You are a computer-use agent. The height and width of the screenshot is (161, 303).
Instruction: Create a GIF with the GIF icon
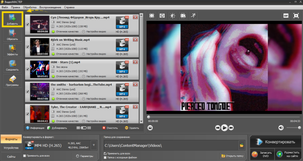[286, 16]
